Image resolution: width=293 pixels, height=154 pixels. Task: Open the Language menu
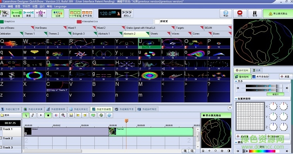click(x=60, y=7)
